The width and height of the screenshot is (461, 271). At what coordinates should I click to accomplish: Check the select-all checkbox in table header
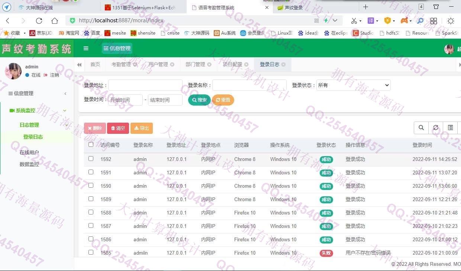pos(91,145)
